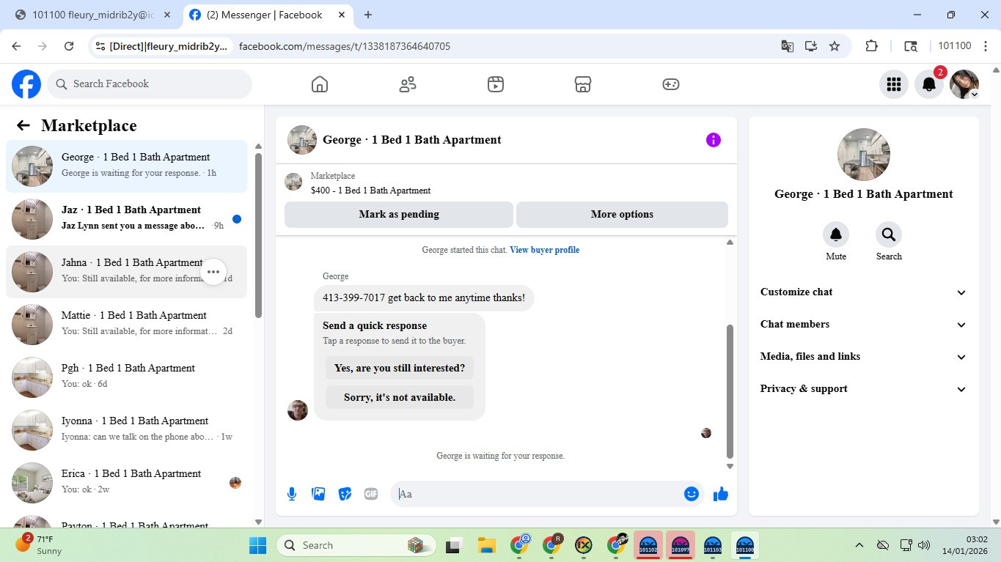Image resolution: width=1001 pixels, height=562 pixels.
Task: Click the Mute bell icon
Action: (836, 234)
